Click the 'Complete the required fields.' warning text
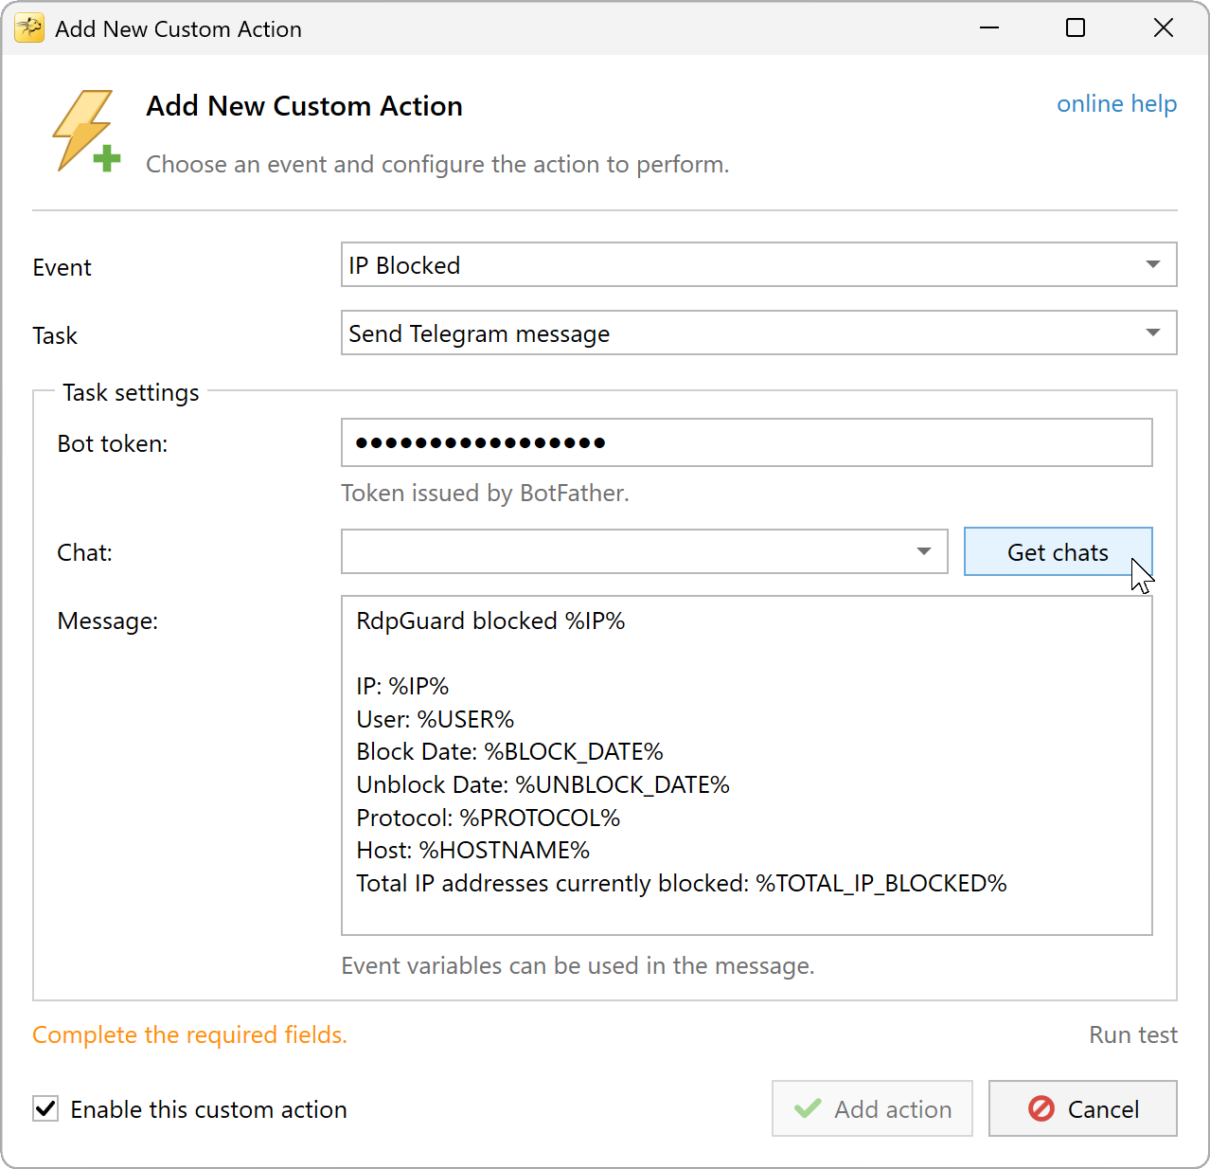Viewport: 1210px width, 1169px height. [x=189, y=1034]
